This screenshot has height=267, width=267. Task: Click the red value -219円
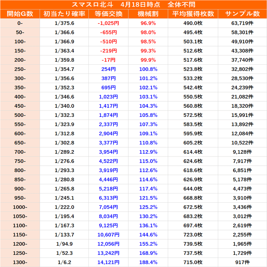[108, 51]
